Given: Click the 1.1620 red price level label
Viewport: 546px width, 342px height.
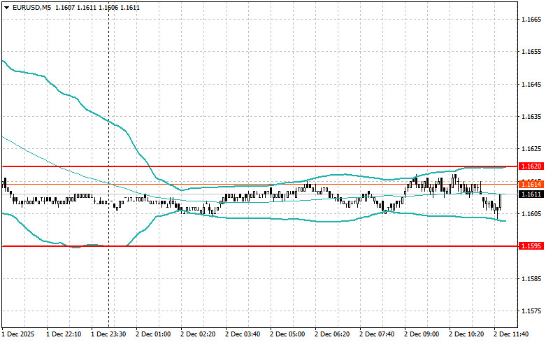Looking at the screenshot, I should coord(531,166).
